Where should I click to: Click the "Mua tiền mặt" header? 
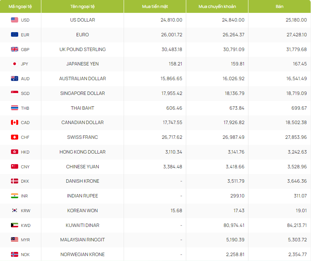(154, 6)
